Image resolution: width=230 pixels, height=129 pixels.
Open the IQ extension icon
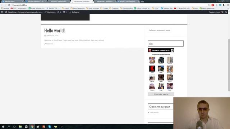pyautogui.click(x=220, y=5)
